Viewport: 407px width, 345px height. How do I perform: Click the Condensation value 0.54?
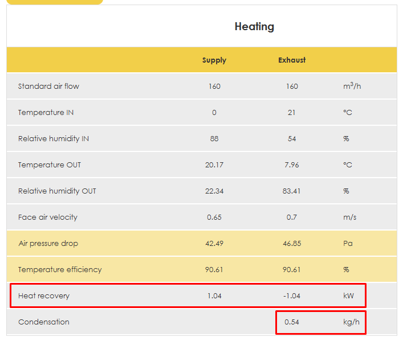pyautogui.click(x=292, y=322)
